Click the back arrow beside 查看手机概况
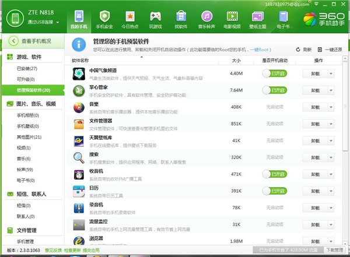The width and height of the screenshot is (350, 257). click(x=13, y=41)
